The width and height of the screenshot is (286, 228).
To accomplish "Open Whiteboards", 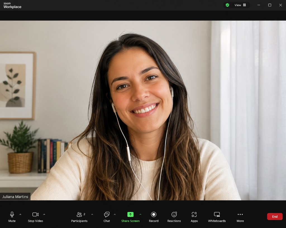I will pos(217,217).
